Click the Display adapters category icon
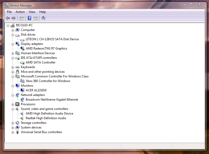209x154 pixels. [18, 44]
